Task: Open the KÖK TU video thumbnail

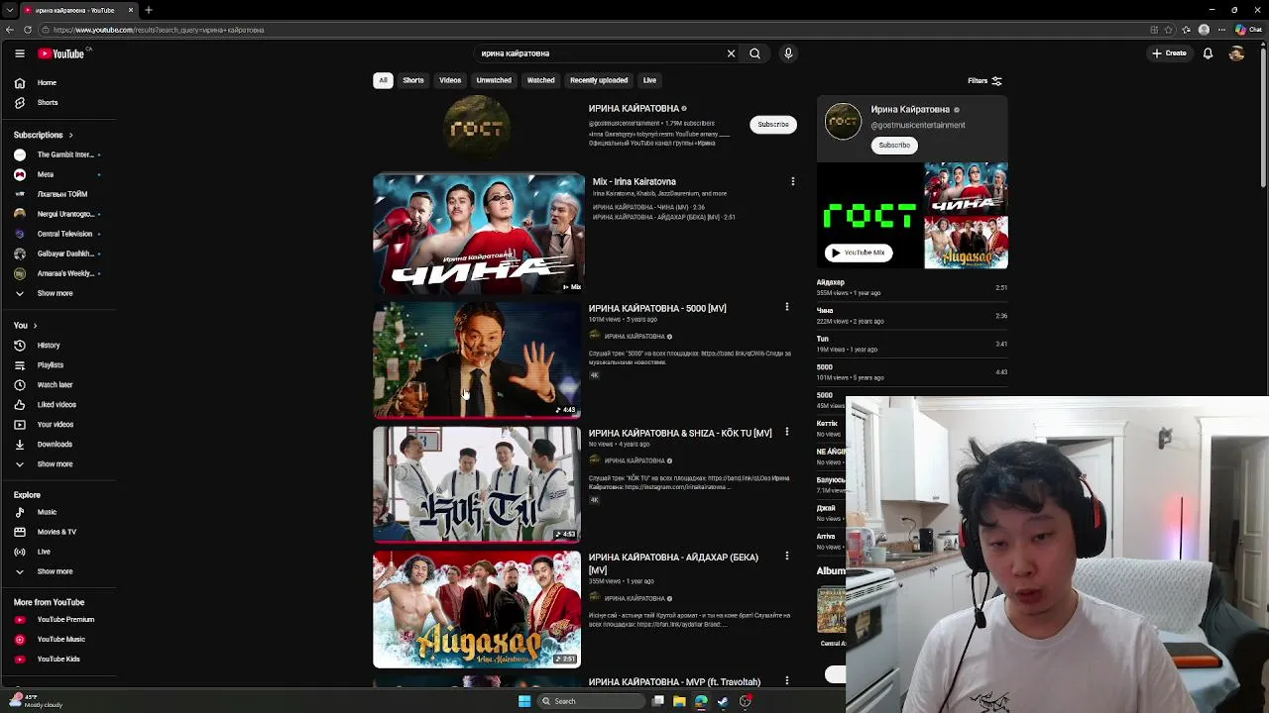Action: [477, 484]
